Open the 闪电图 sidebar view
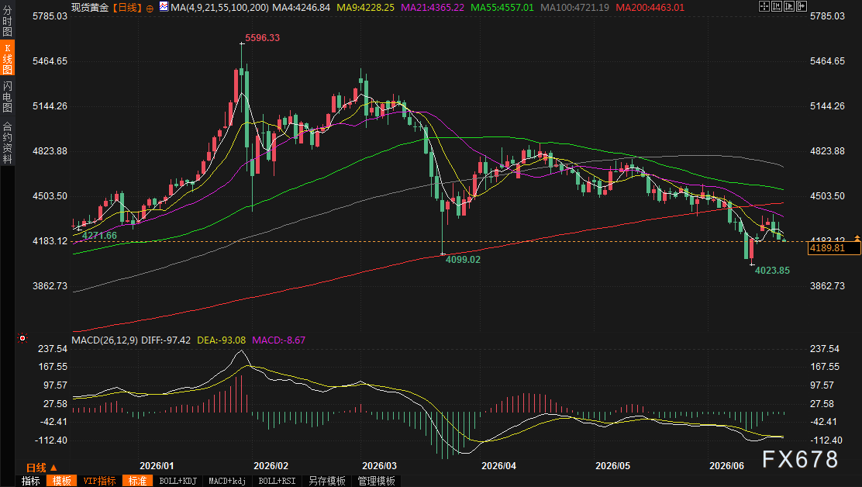Viewport: 862px width, 487px height. tap(7, 96)
